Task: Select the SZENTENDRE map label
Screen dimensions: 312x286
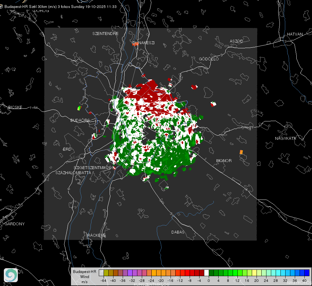Action: point(105,34)
